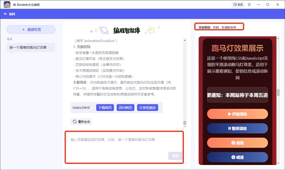Click the preview scrollbar down arrow
Screen dimensions: 285x170
pos(278,163)
